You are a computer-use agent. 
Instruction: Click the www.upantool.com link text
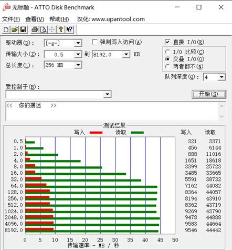118,19
